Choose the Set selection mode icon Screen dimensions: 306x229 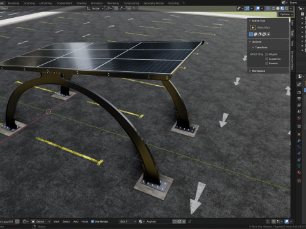click(x=251, y=34)
